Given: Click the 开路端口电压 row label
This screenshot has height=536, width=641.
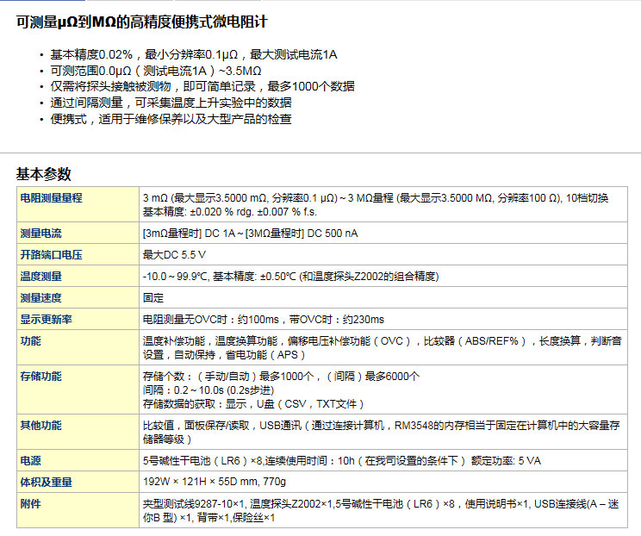Looking at the screenshot, I should click(x=51, y=255).
